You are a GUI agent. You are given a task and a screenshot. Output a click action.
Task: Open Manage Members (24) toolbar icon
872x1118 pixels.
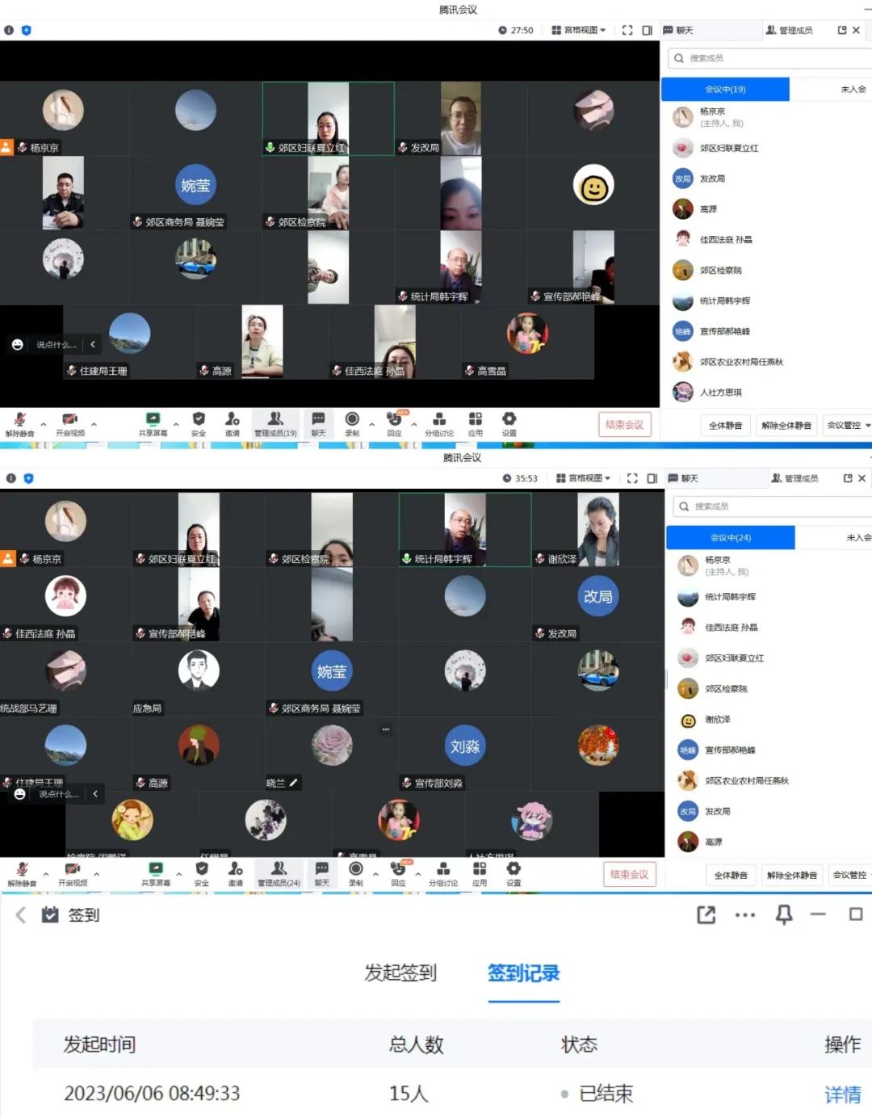point(279,872)
